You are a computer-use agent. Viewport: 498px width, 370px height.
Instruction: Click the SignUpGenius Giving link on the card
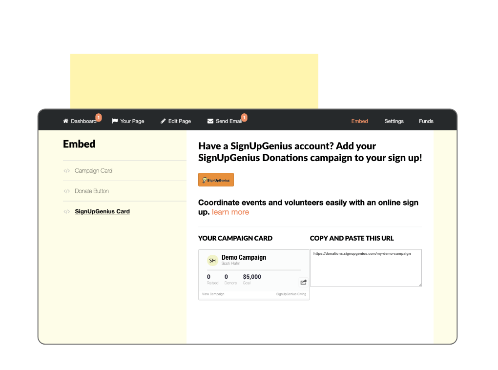click(291, 294)
